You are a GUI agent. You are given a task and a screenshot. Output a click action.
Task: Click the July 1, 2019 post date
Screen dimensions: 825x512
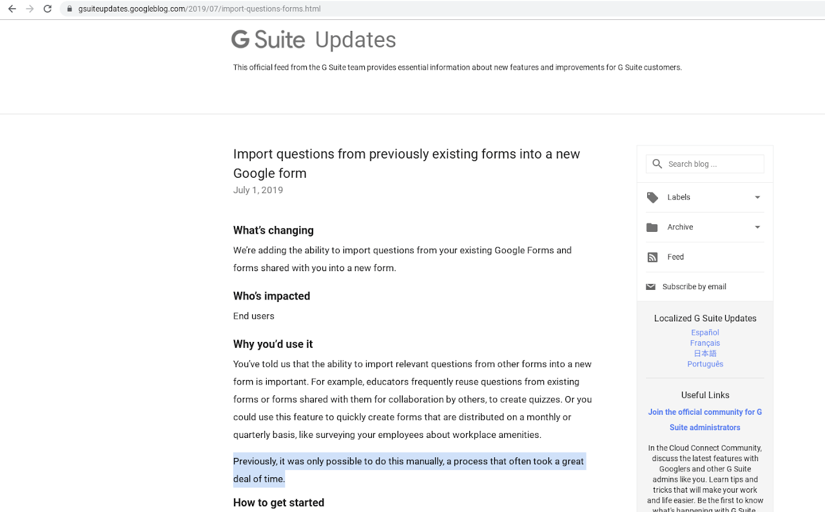(x=258, y=190)
